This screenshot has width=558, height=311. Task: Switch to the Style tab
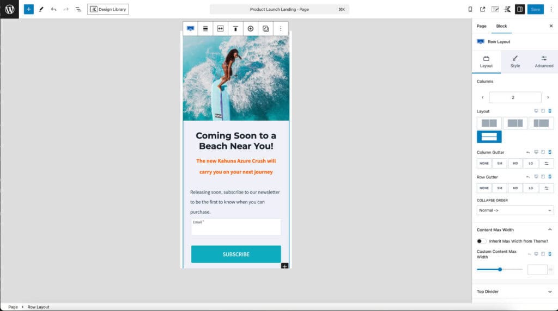pos(515,61)
